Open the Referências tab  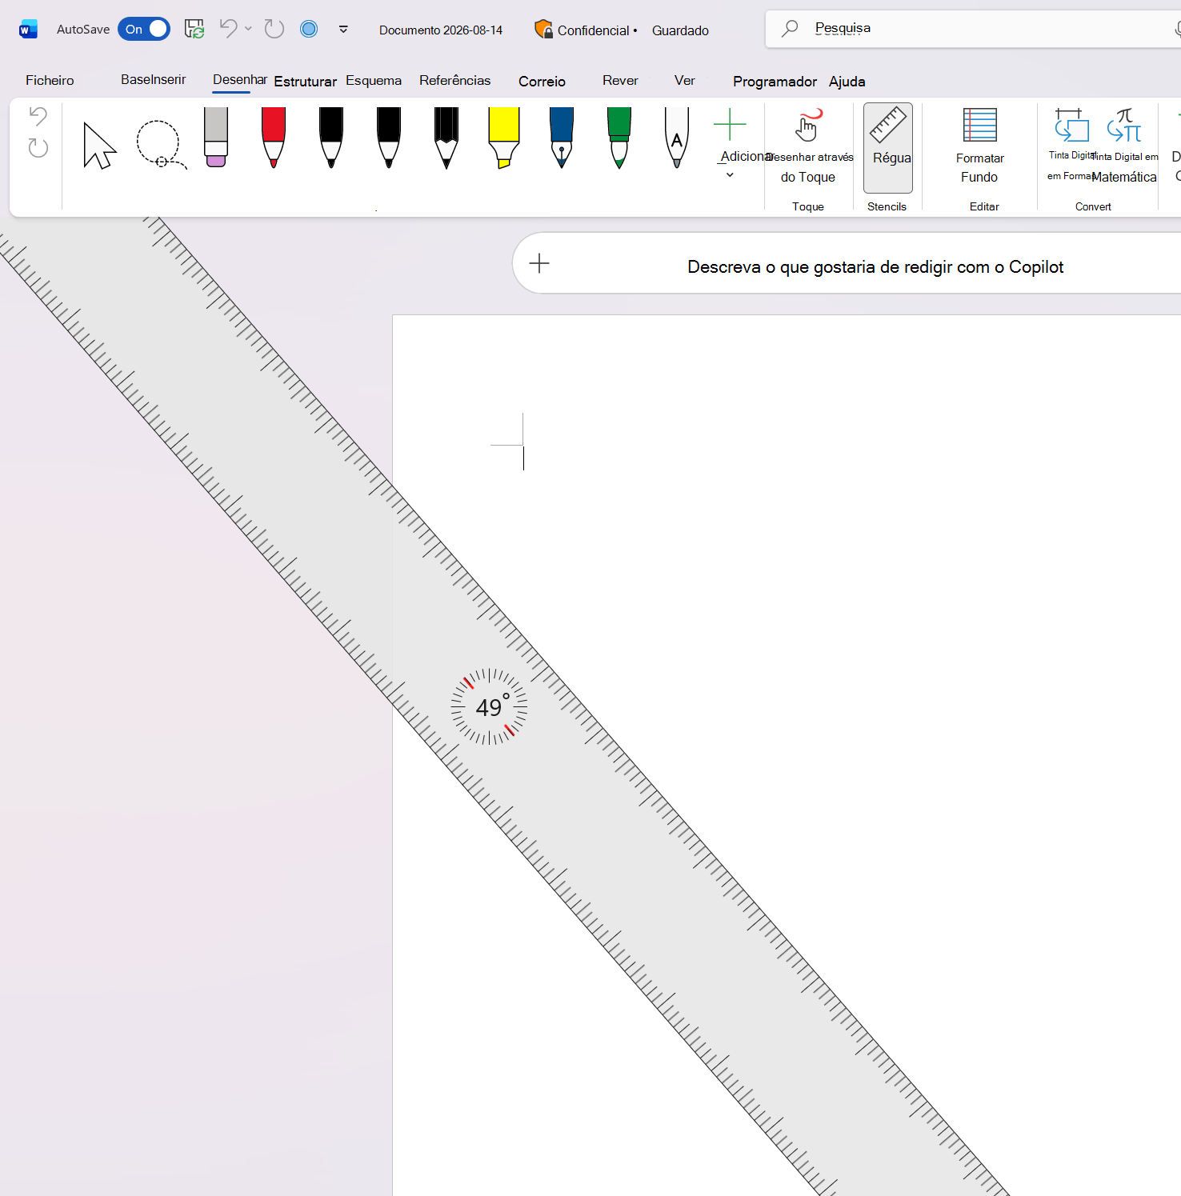tap(455, 80)
